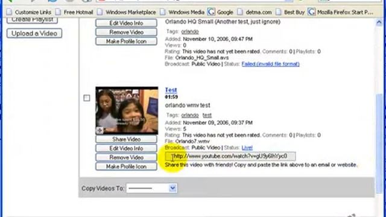Click the plus icon on the Test thumbnail
Image resolution: width=386 pixels, height=217 pixels.
pos(100,130)
